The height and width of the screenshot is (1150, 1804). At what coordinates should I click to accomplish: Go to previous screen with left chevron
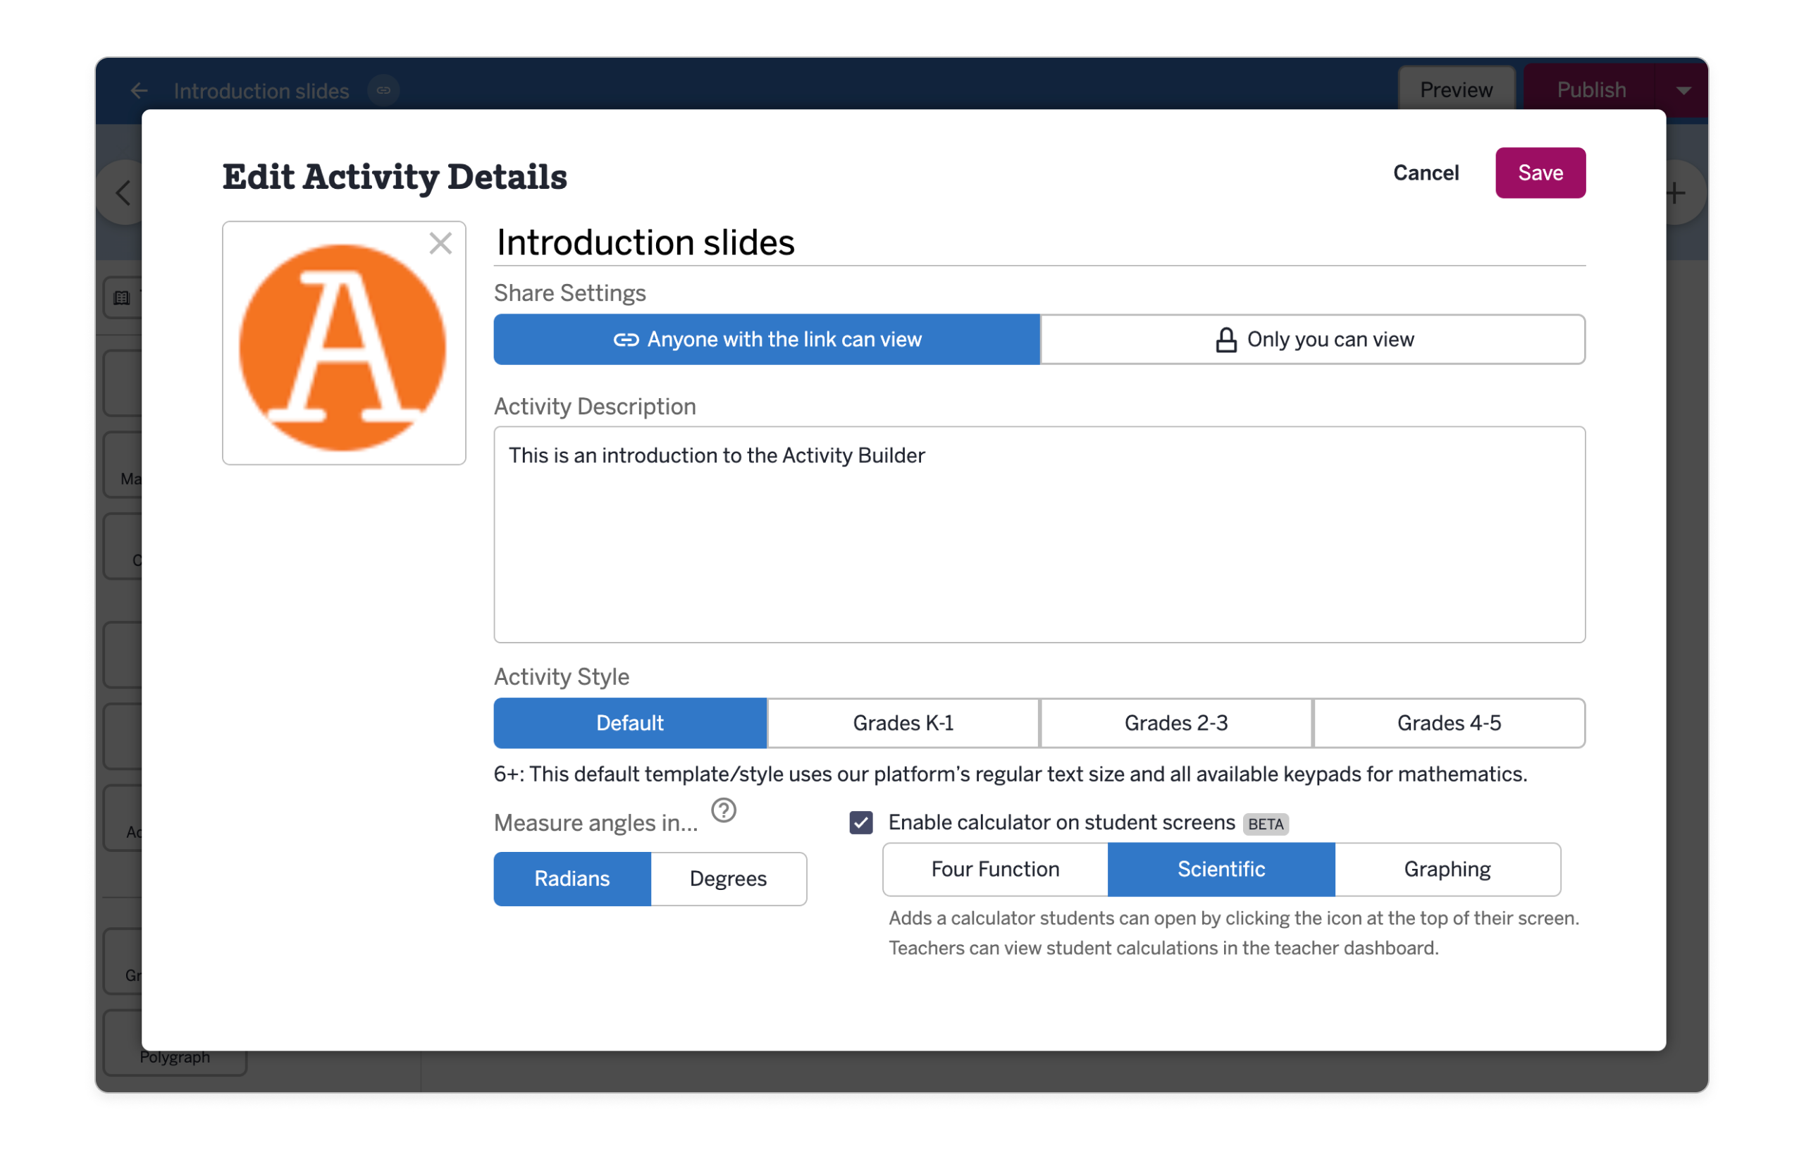[123, 192]
